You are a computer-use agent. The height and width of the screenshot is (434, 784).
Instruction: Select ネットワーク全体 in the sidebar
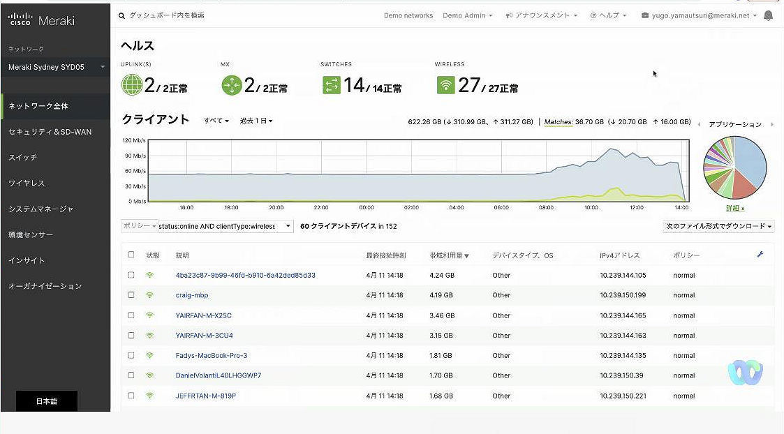click(x=56, y=106)
